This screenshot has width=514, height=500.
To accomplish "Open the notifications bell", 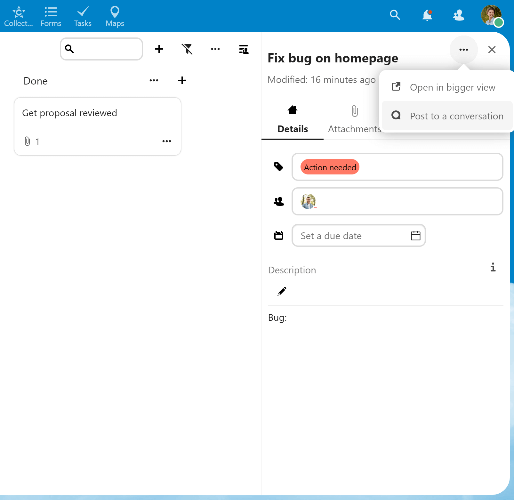I will click(427, 15).
